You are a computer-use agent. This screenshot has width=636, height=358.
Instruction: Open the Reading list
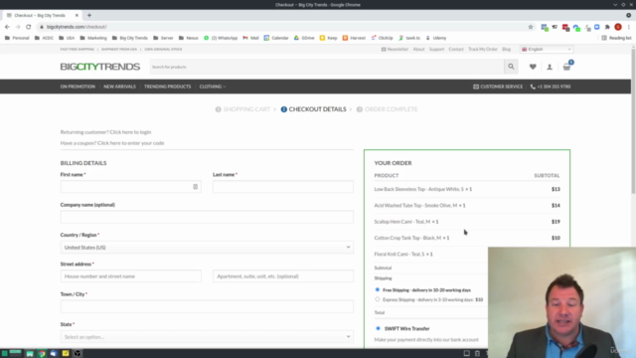coord(616,38)
